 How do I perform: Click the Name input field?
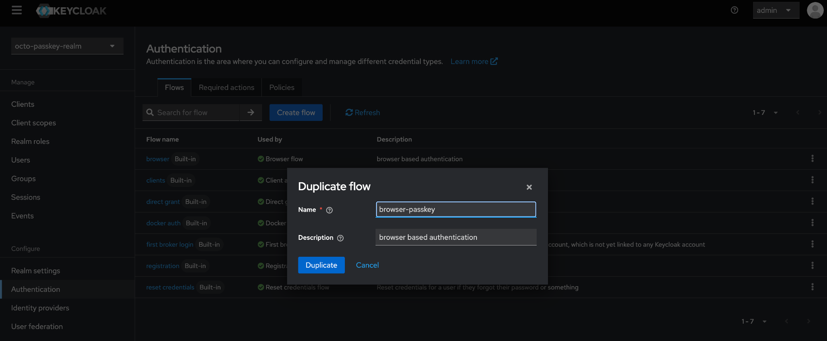coord(455,209)
